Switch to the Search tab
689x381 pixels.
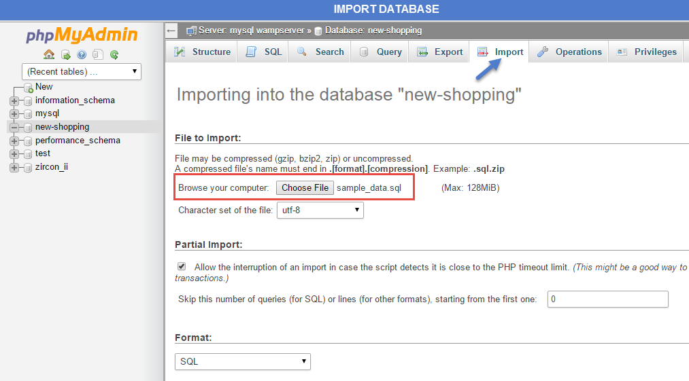click(320, 52)
